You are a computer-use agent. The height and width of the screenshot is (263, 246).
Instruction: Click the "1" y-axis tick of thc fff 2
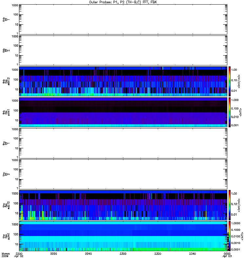pos(17,188)
